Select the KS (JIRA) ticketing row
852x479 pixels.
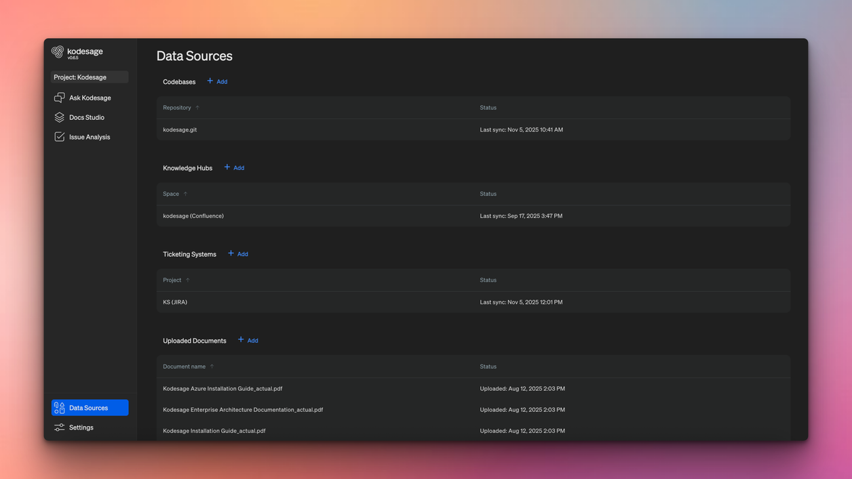174,301
